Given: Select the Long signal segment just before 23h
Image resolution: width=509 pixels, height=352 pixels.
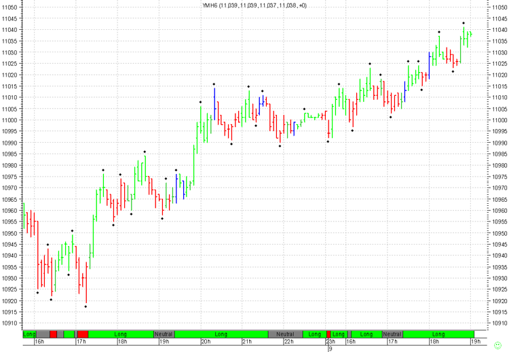Looking at the screenshot, I should click(x=314, y=334).
